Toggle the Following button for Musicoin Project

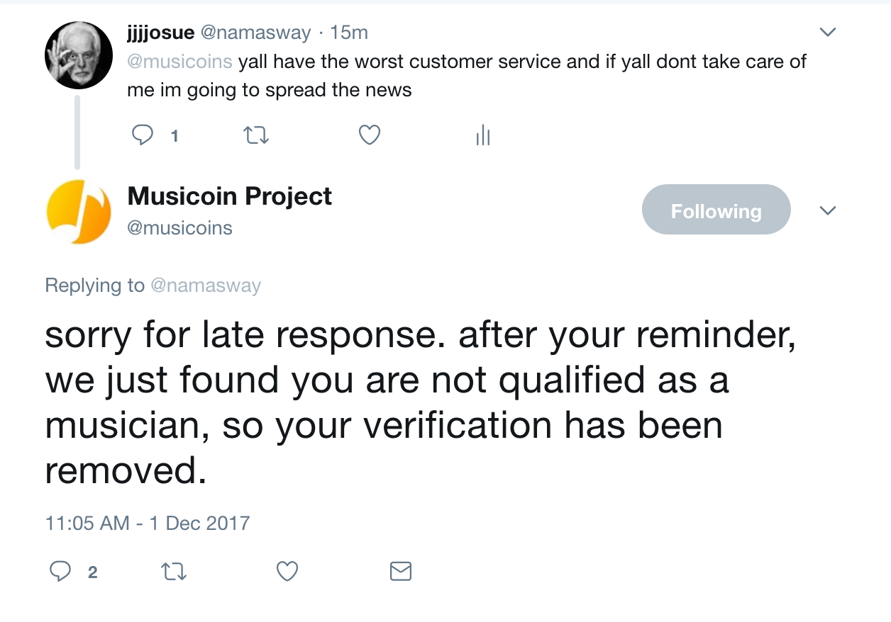tap(716, 210)
